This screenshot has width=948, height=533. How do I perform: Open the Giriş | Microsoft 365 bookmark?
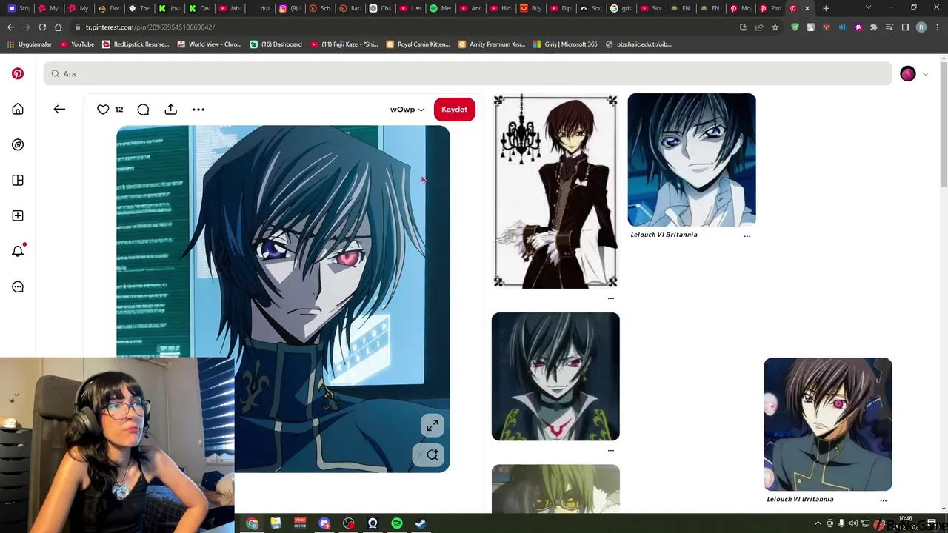coord(565,44)
